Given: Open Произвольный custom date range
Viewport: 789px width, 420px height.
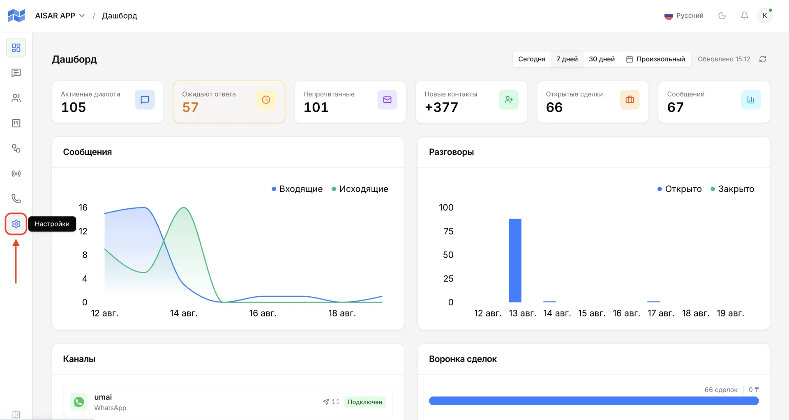Looking at the screenshot, I should pyautogui.click(x=655, y=59).
